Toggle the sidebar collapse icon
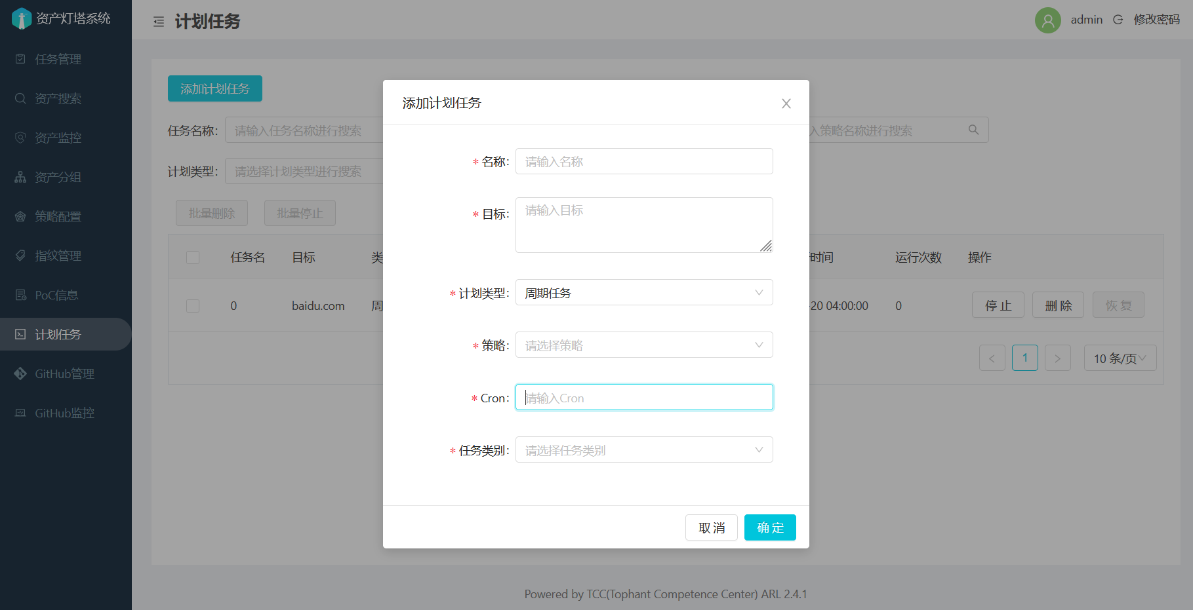 point(159,22)
